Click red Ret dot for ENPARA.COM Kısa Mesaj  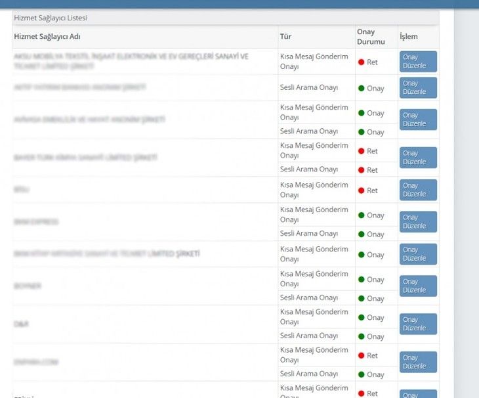coord(361,356)
